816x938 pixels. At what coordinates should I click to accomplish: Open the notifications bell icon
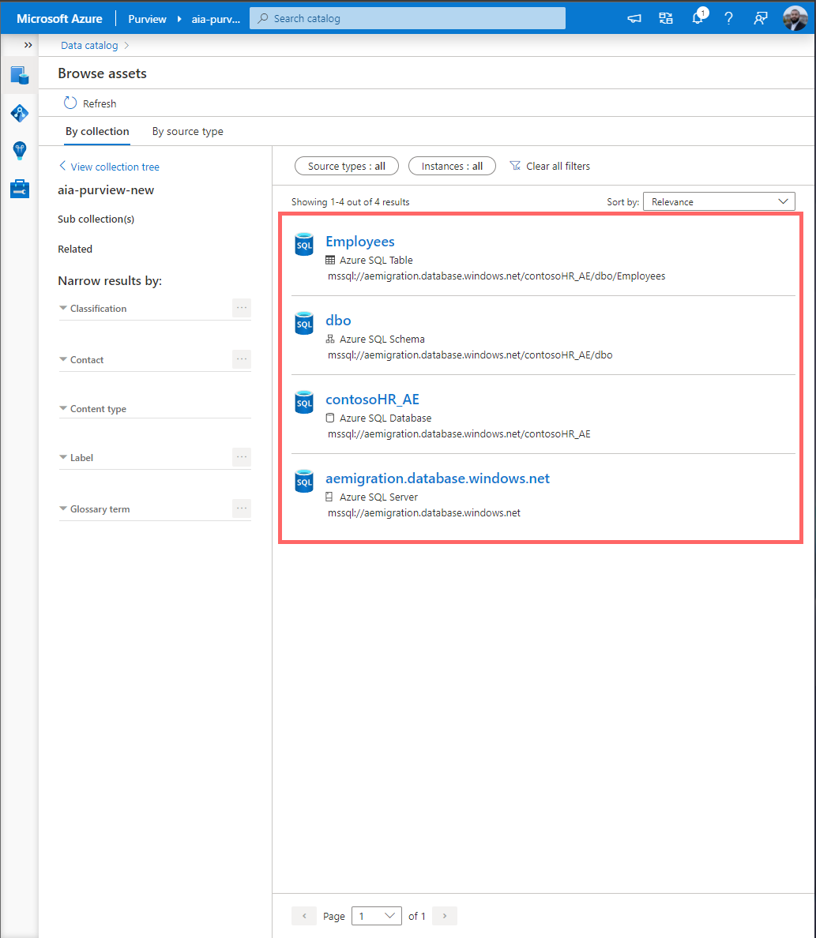point(698,17)
